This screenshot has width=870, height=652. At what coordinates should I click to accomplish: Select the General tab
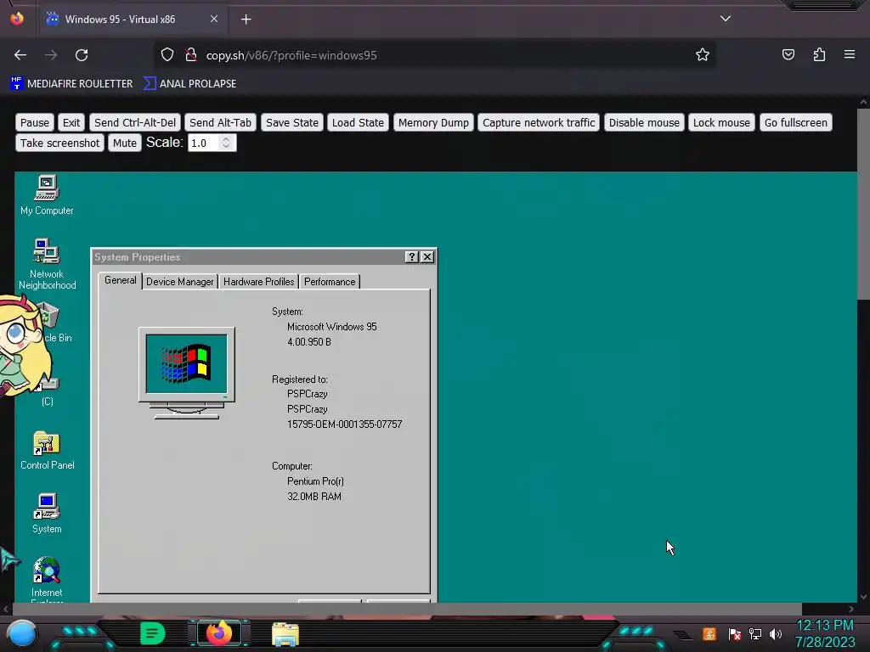tap(120, 280)
